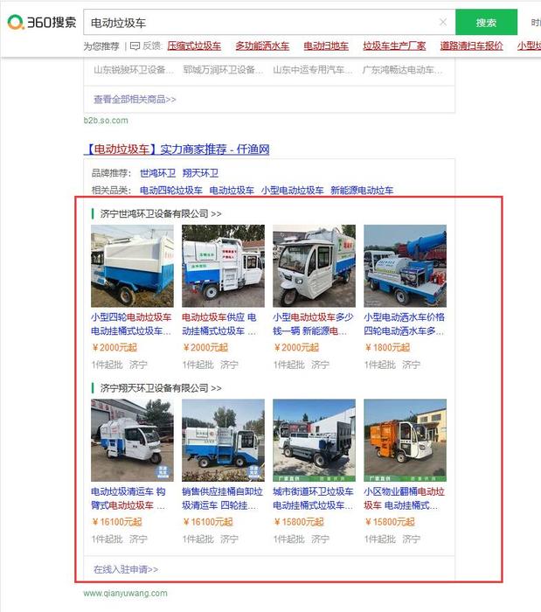Open thumbnail of white three-wheel garbage truck
Image resolution: width=541 pixels, height=612 pixels.
click(314, 266)
